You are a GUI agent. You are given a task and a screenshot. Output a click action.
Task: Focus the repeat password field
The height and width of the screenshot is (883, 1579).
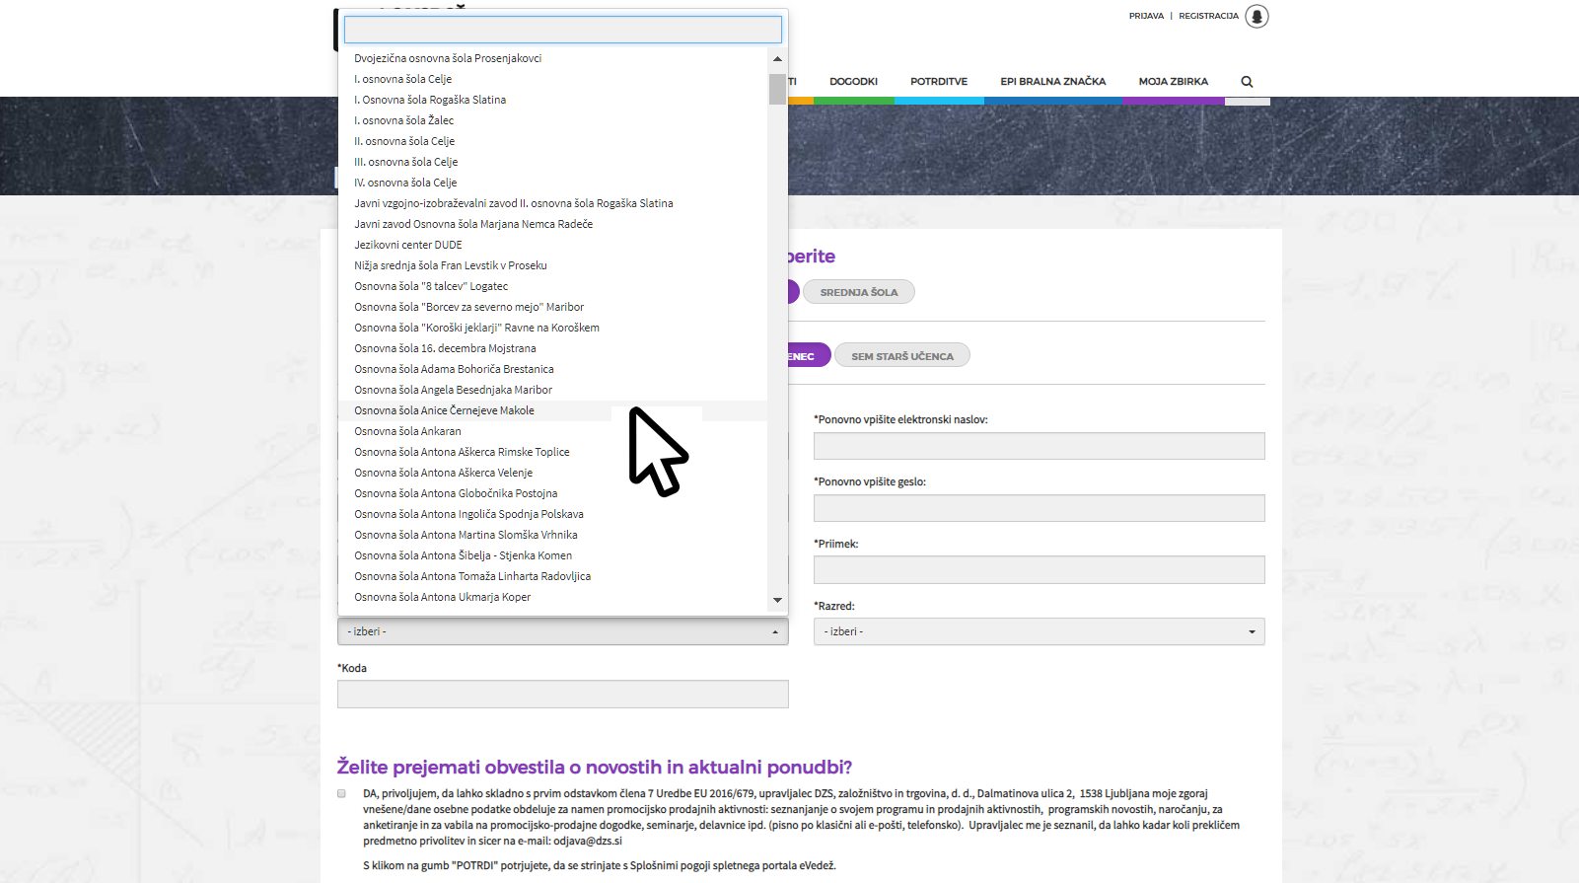(x=1039, y=508)
